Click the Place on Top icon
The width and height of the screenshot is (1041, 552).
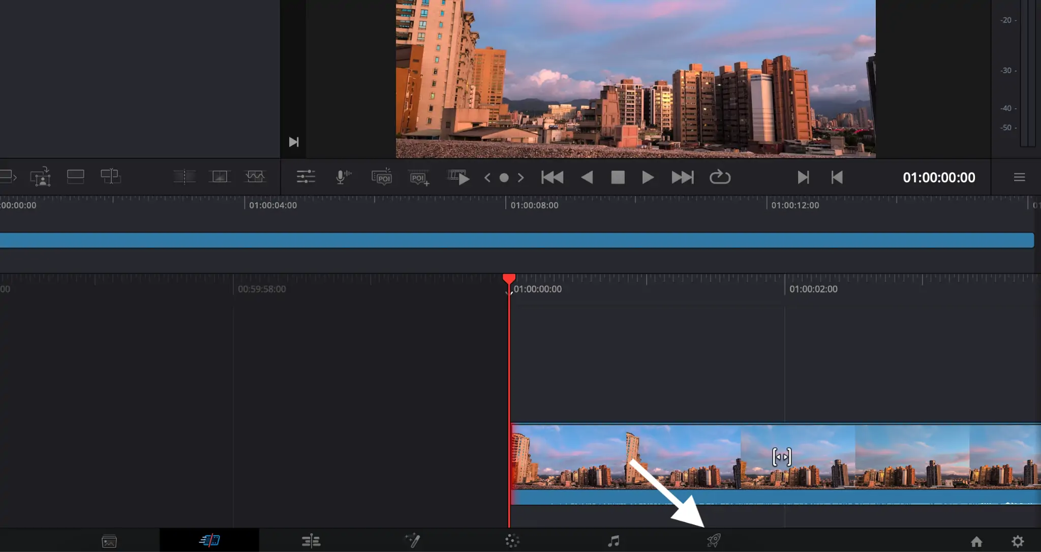(x=75, y=177)
